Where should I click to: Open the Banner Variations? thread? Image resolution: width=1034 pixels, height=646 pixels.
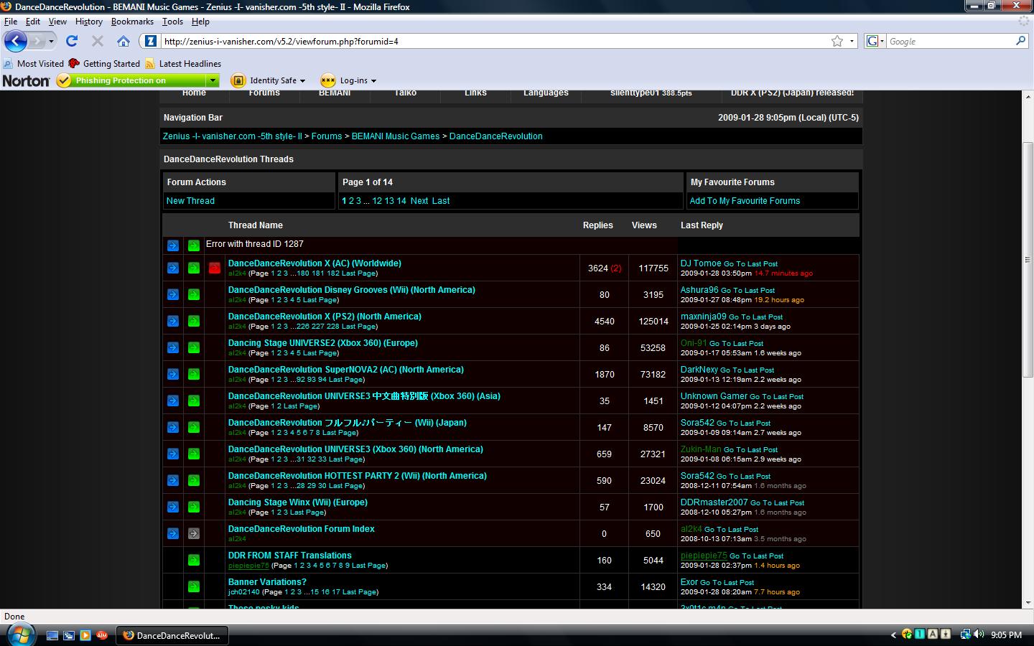pyautogui.click(x=267, y=582)
